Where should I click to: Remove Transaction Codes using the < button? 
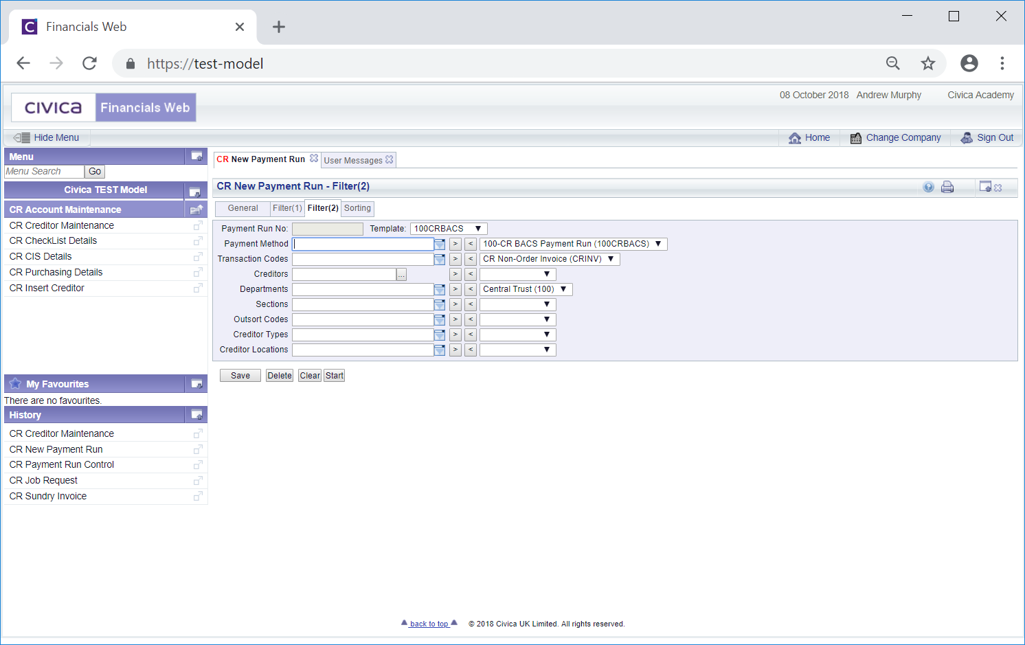471,259
